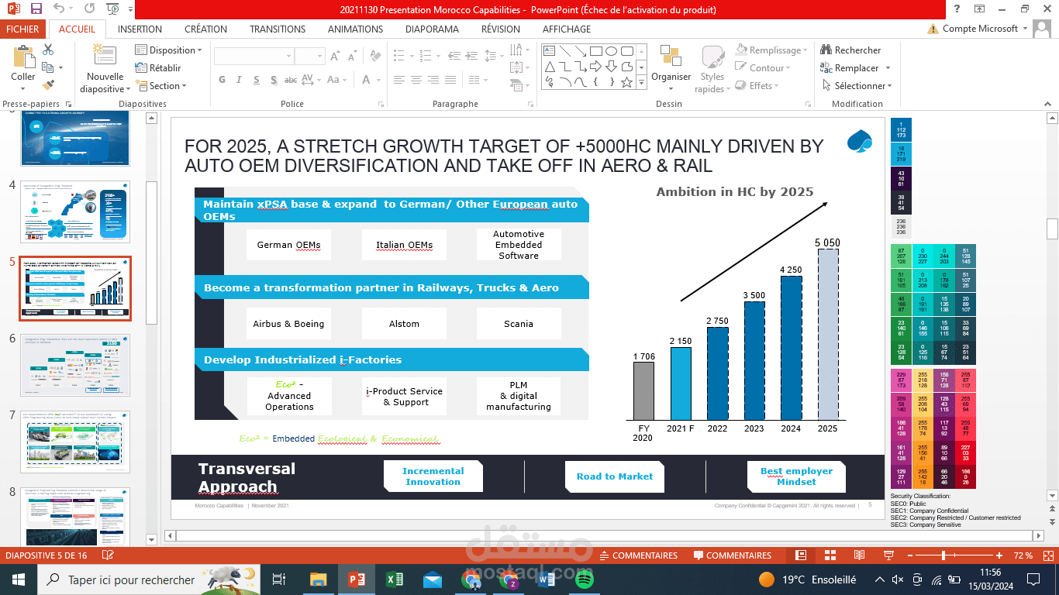Image resolution: width=1059 pixels, height=595 pixels.
Task: Click Contour outline button
Action: pyautogui.click(x=763, y=68)
